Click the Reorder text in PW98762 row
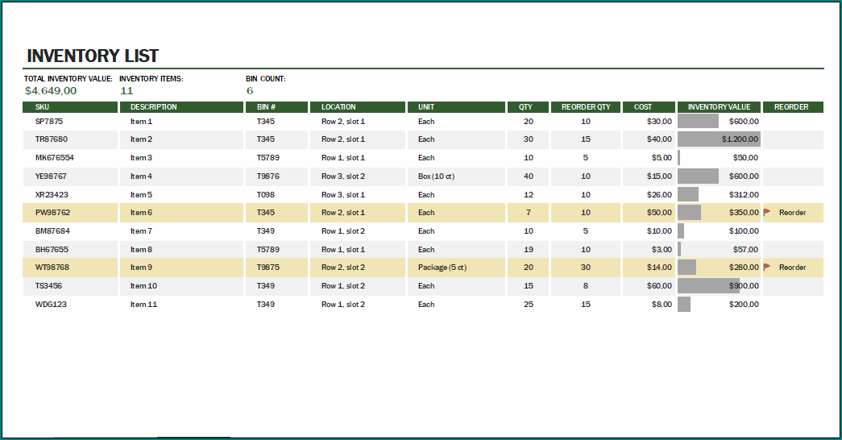842x440 pixels. tap(792, 213)
